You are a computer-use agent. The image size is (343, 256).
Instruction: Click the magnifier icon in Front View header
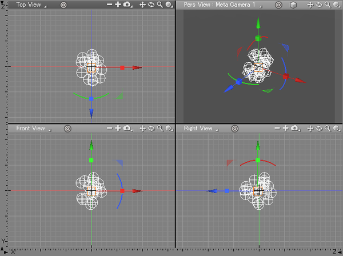[159, 129]
